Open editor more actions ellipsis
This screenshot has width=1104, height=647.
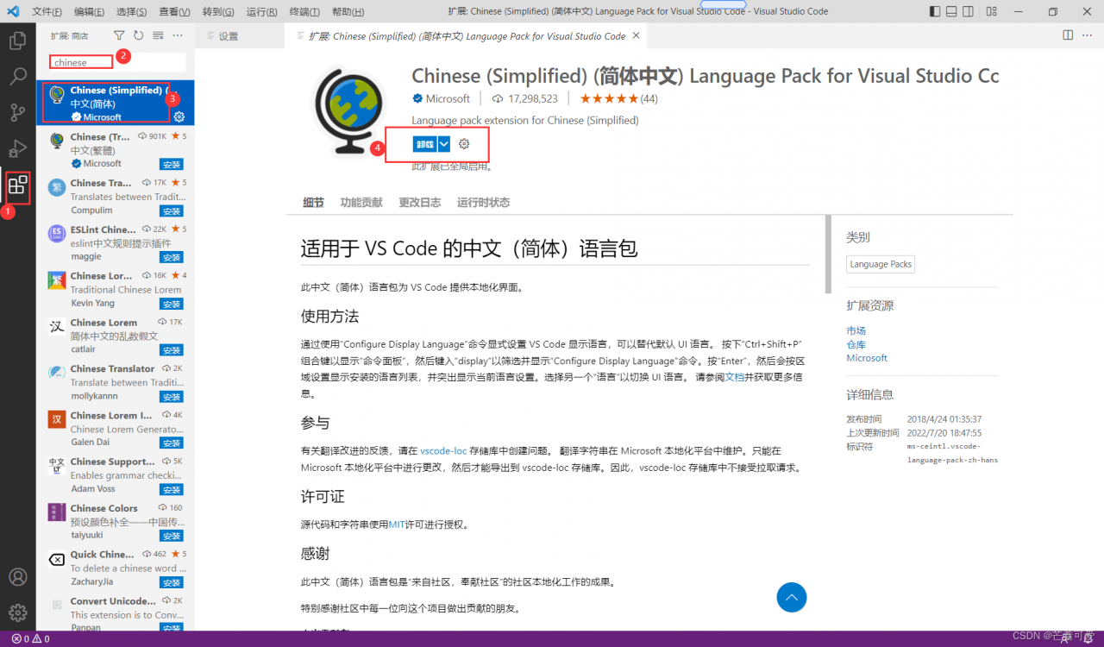(x=1088, y=35)
